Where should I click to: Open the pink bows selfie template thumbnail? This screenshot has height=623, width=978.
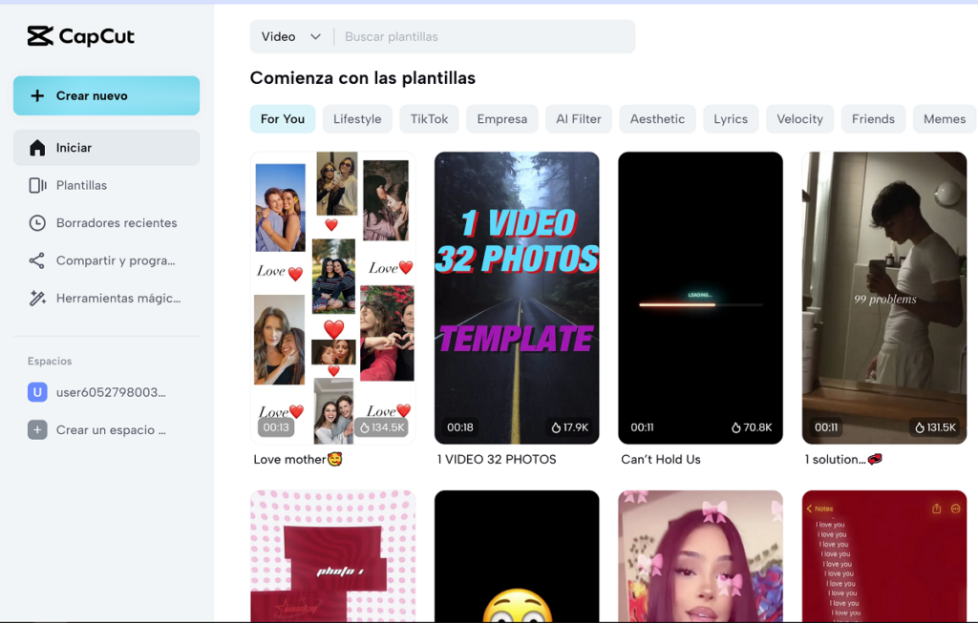[700, 556]
